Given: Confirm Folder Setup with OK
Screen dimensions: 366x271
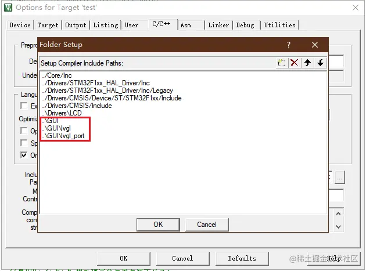Looking at the screenshot, I should (158, 225).
